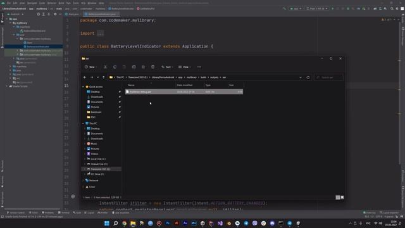
Task: Open Windows taskbar search
Action: coord(115,223)
